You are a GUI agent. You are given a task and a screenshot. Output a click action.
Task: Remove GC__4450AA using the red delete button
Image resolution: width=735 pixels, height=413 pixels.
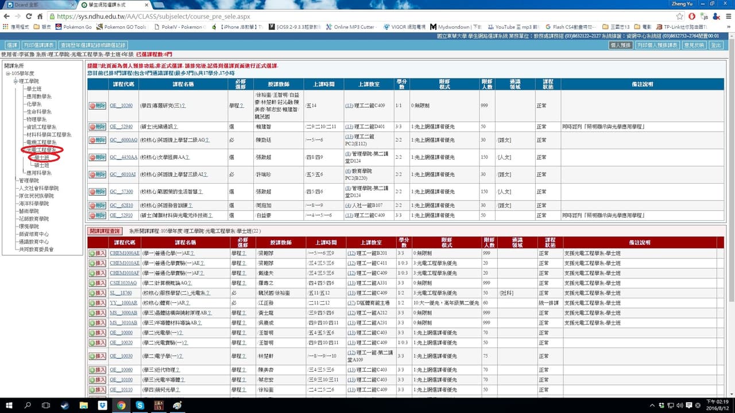[97, 157]
